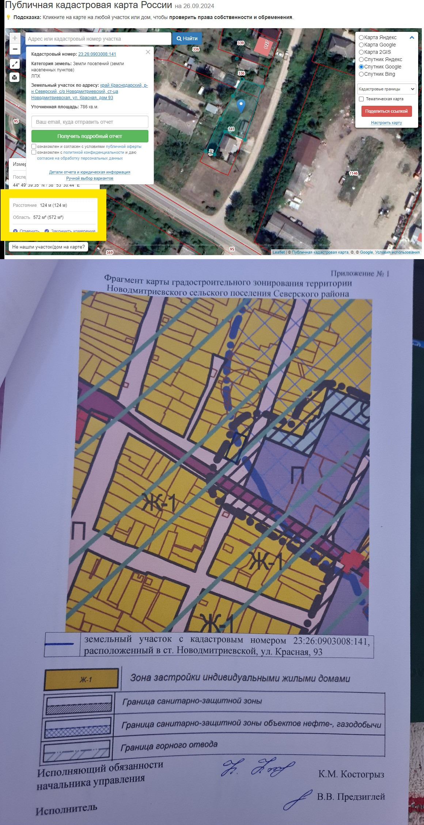
Task: Focus the email input for report
Action: (90, 122)
